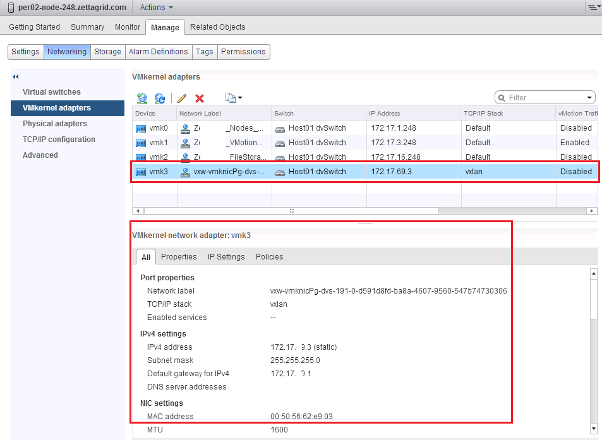The image size is (602, 440).
Task: Open the Storage sub-tab
Action: (x=107, y=52)
